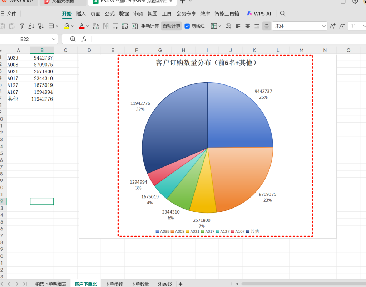Open the 智能工具箱 tab
This screenshot has width=366, height=287.
227,14
